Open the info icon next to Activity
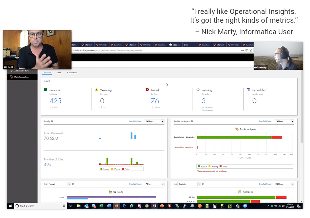The height and width of the screenshot is (218, 310). [x=52, y=121]
